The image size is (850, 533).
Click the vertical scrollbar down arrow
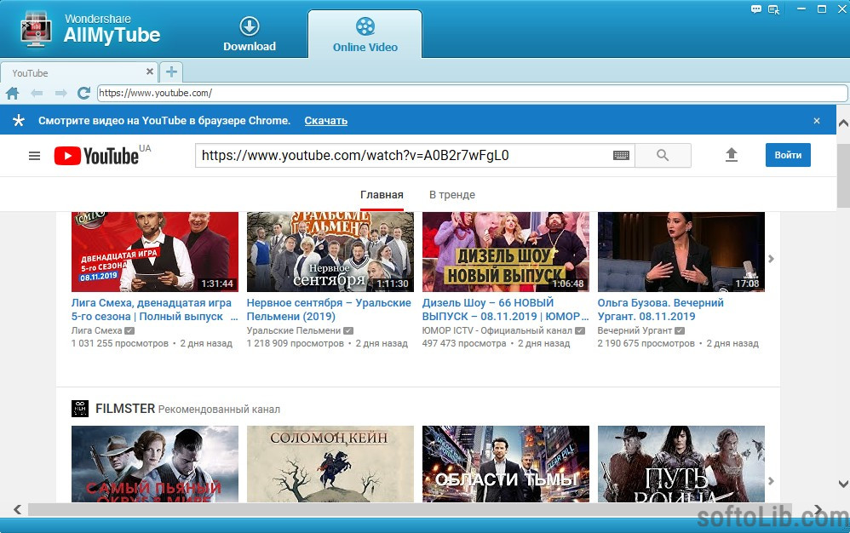click(843, 483)
